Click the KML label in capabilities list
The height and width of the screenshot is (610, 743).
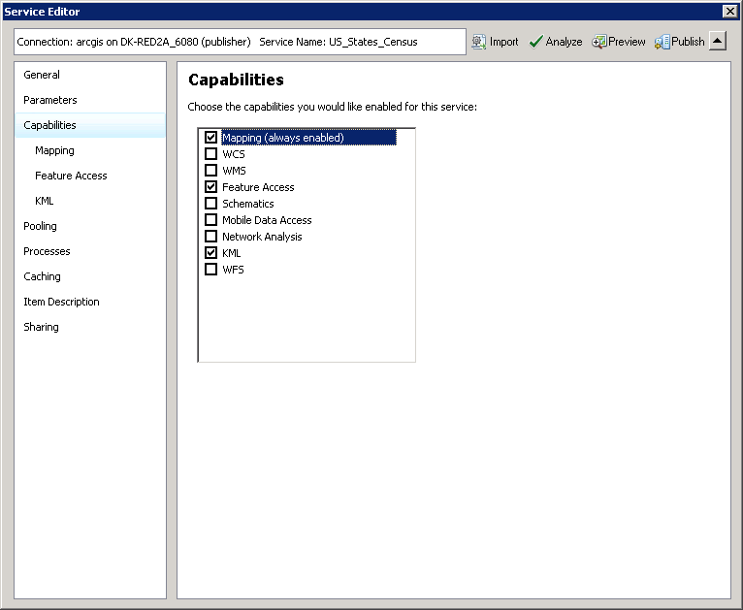pos(231,253)
